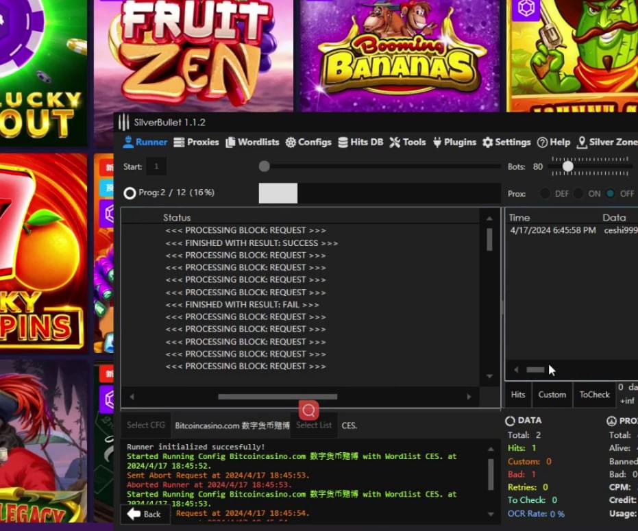This screenshot has width=638, height=531.
Task: Click the Proxies server icon
Action: click(179, 142)
